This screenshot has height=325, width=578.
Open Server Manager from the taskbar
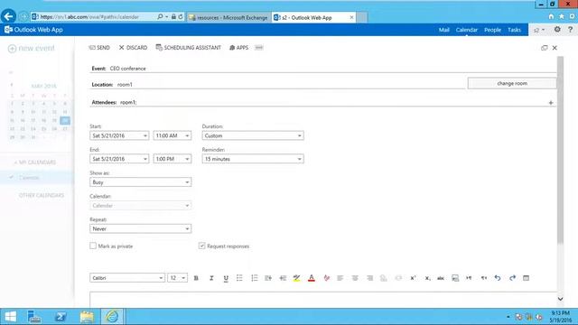(34, 317)
